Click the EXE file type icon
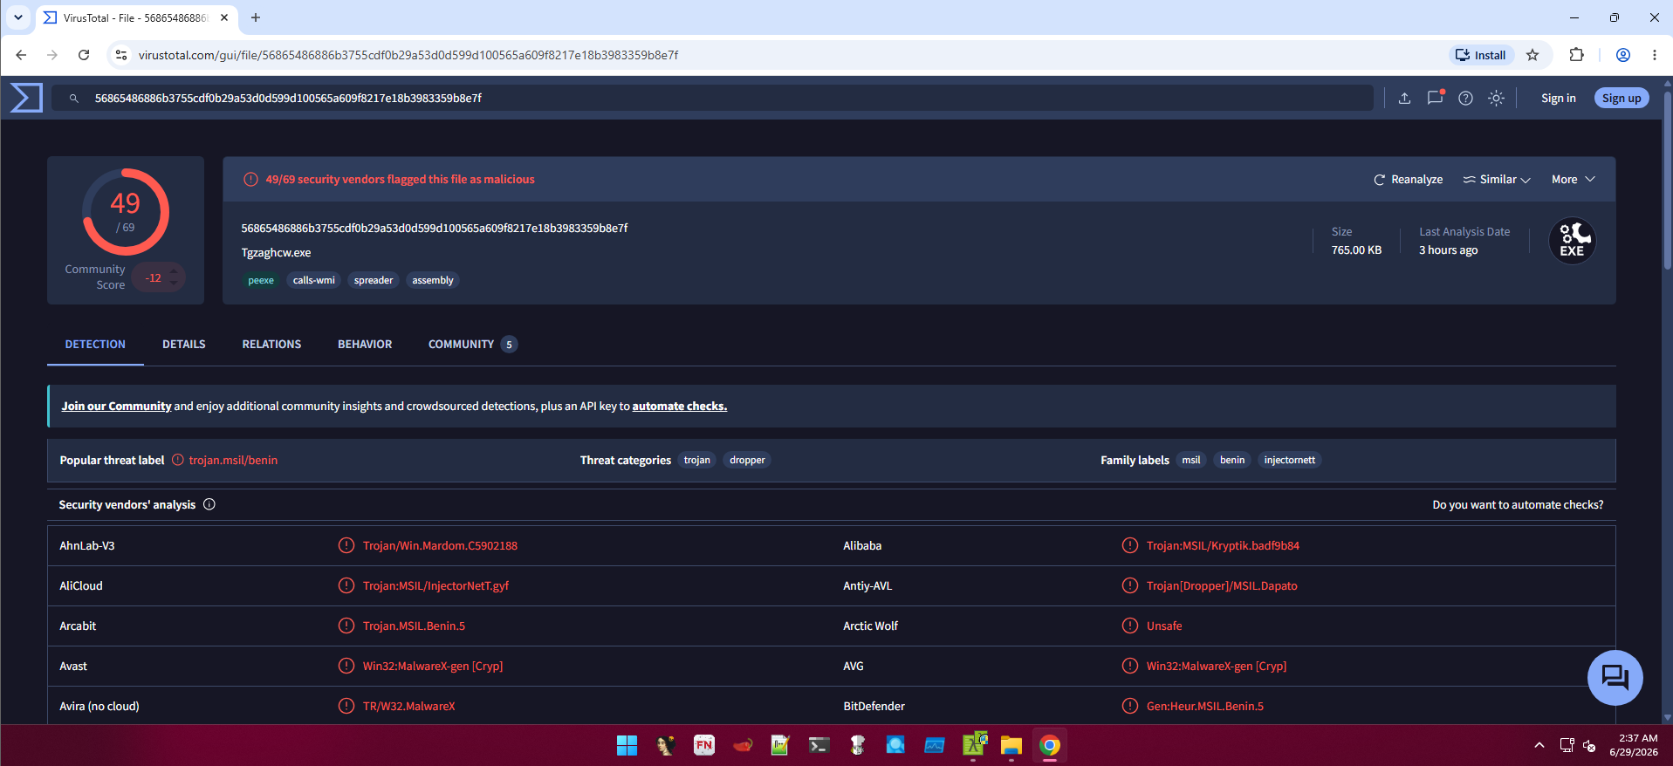The height and width of the screenshot is (766, 1673). point(1572,241)
